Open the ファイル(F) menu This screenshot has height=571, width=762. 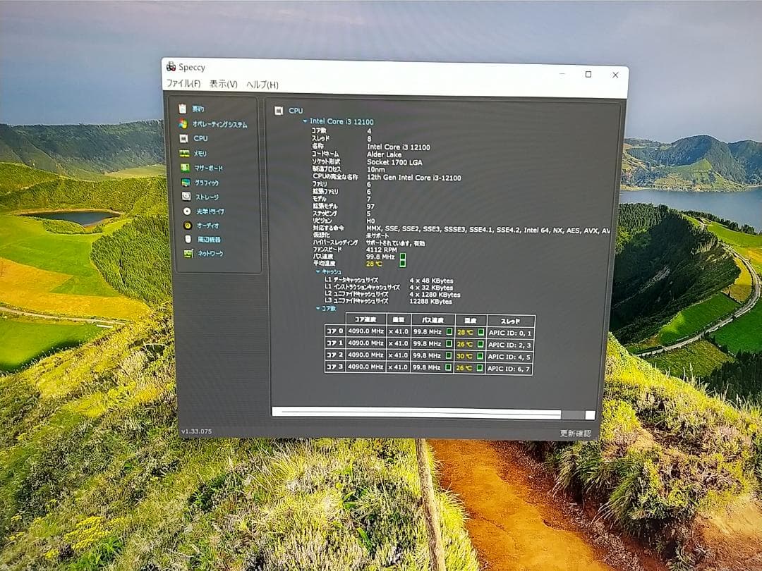pos(183,84)
